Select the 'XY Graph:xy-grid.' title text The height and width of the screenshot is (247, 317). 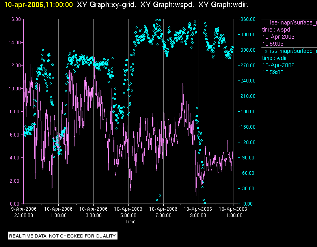[106, 4]
